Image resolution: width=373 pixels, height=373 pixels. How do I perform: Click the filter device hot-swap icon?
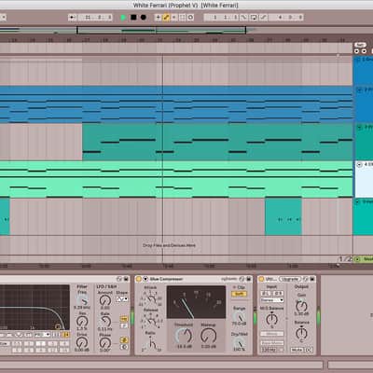[x=119, y=279]
